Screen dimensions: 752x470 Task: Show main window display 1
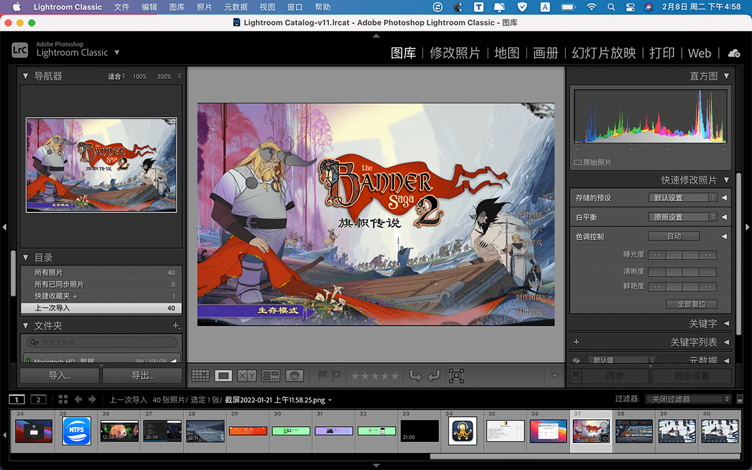(x=18, y=399)
